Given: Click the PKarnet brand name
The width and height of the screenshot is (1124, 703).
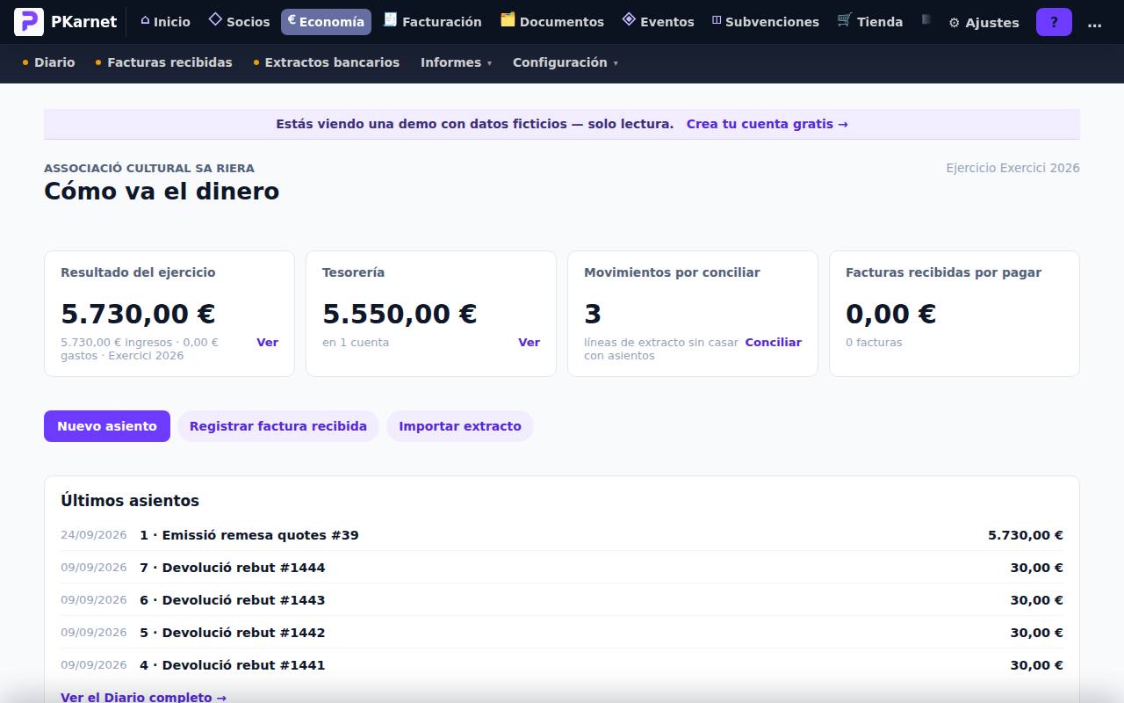Looking at the screenshot, I should tap(83, 22).
